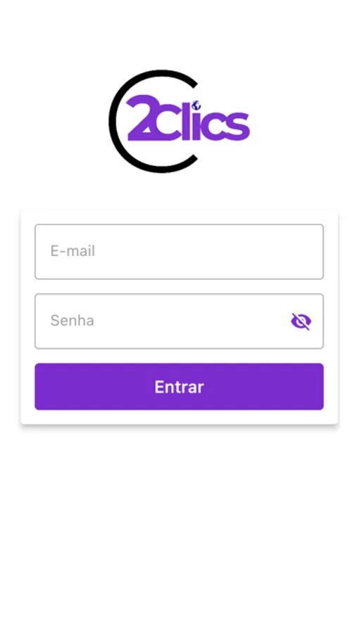The height and width of the screenshot is (633, 357).
Task: Click the blank area below the login card
Action: click(x=179, y=525)
